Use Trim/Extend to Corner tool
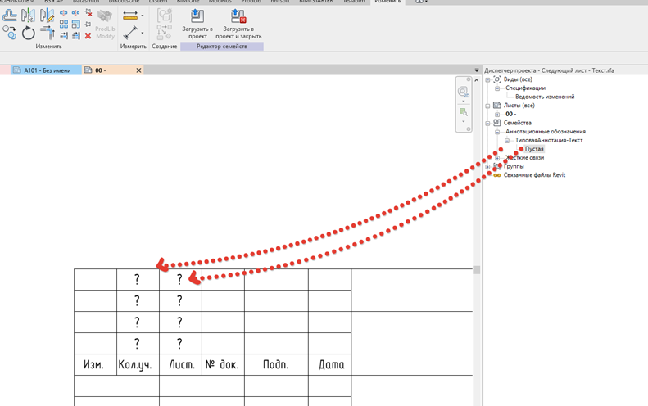Viewport: 648px width, 406px height. 48,33
